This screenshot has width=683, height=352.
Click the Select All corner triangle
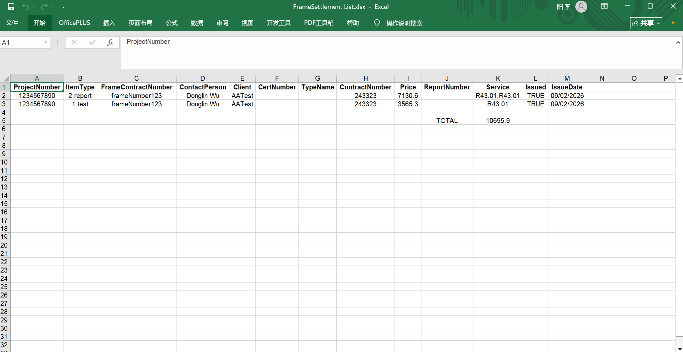pyautogui.click(x=6, y=78)
